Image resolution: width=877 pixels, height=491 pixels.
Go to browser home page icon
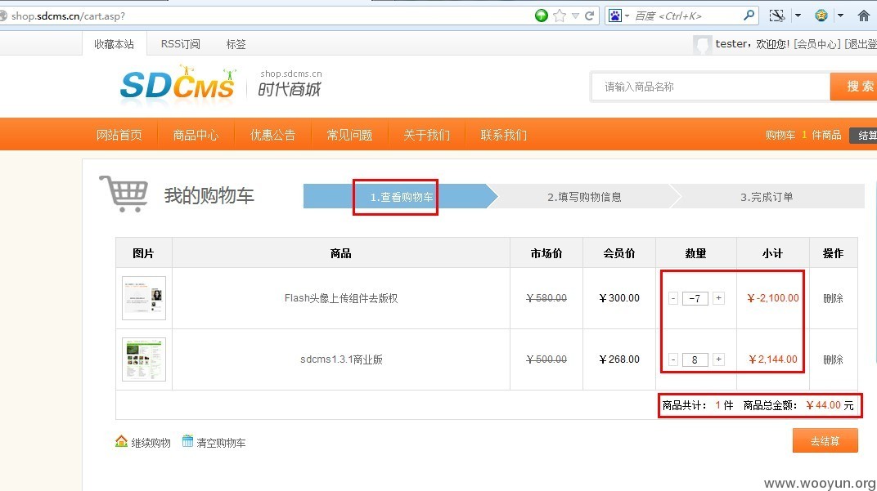point(864,16)
